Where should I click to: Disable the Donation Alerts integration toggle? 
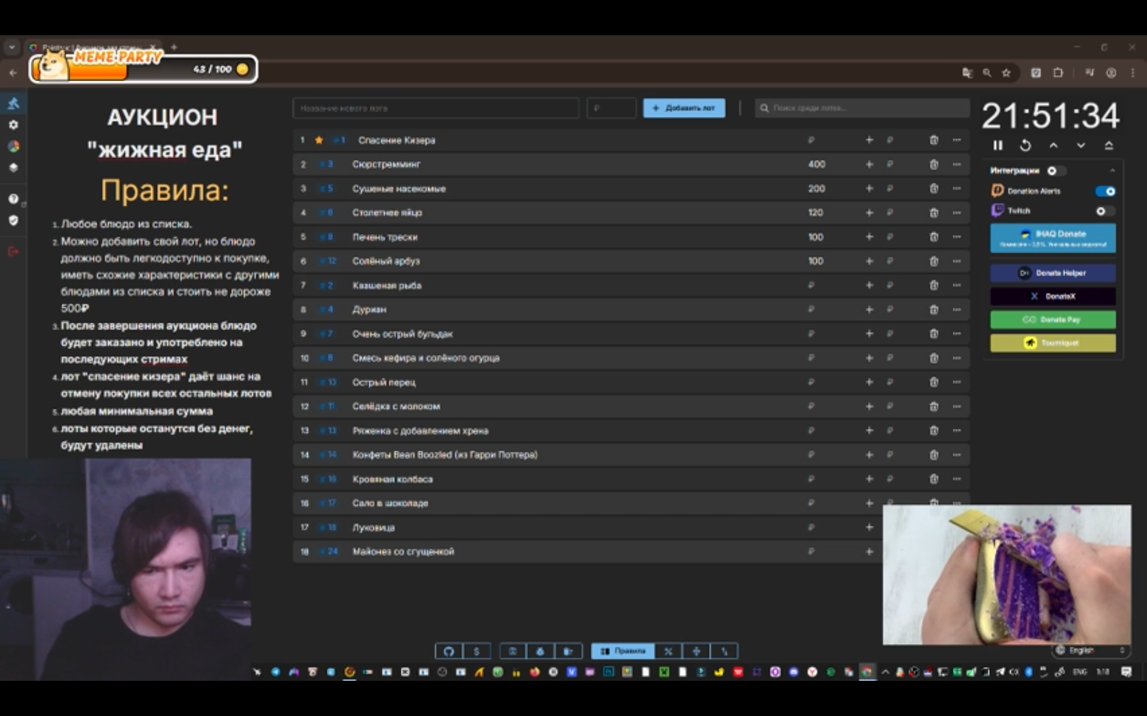click(x=1105, y=192)
